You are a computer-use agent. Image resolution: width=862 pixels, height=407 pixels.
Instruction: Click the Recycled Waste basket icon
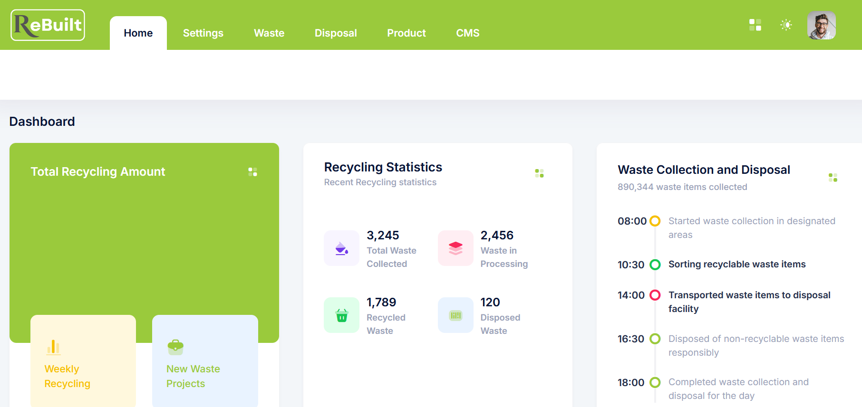point(341,315)
